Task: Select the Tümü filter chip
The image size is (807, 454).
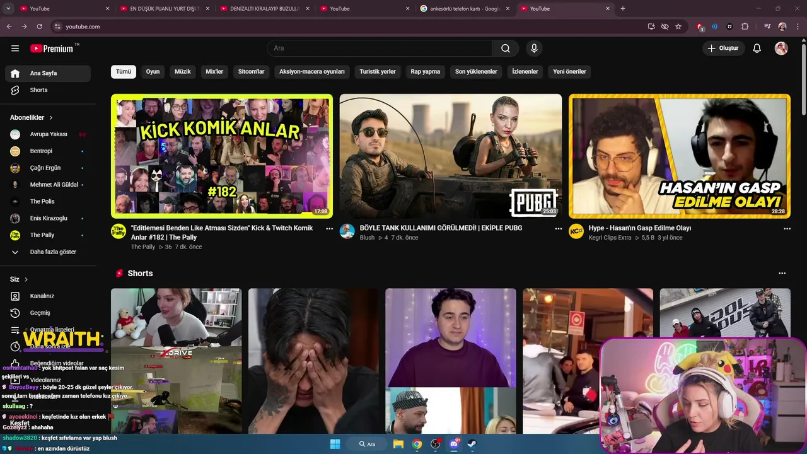Action: pyautogui.click(x=124, y=71)
